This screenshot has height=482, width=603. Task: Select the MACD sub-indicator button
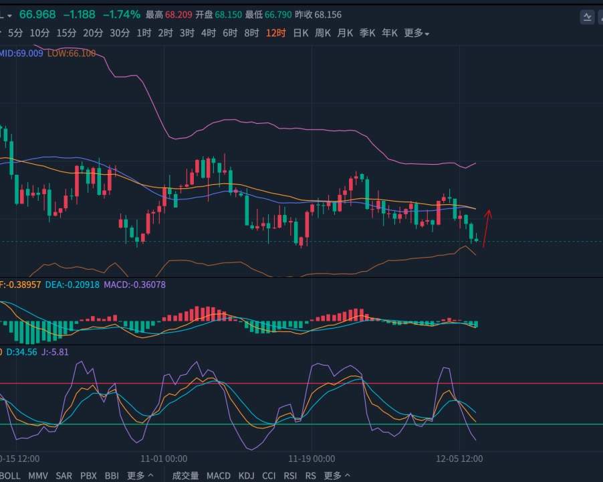pyautogui.click(x=219, y=476)
